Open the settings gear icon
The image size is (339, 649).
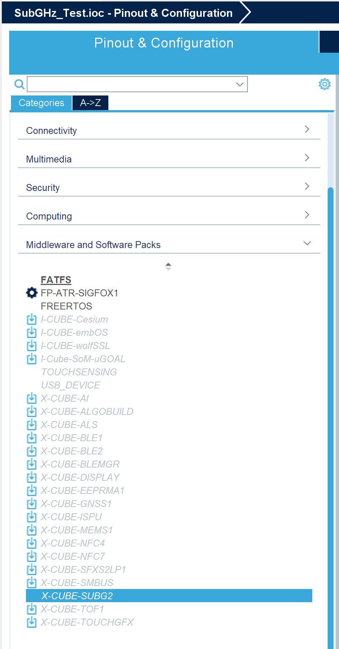[324, 84]
